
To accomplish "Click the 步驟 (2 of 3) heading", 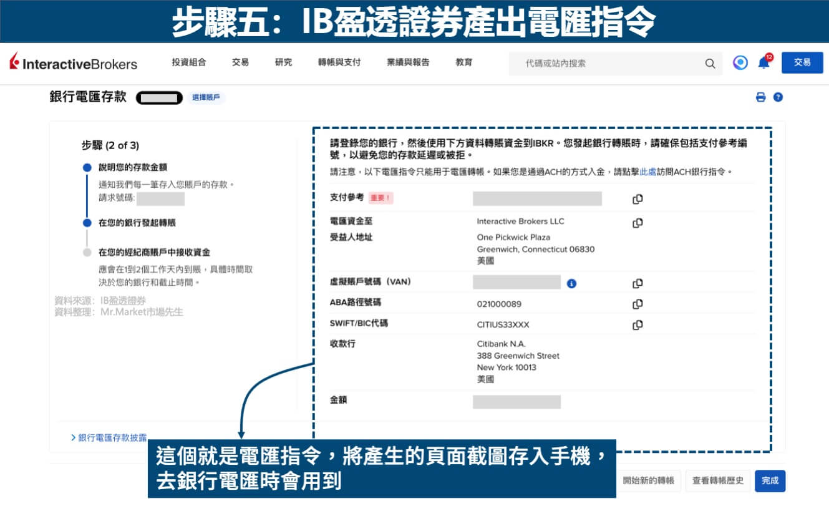I will pyautogui.click(x=110, y=145).
